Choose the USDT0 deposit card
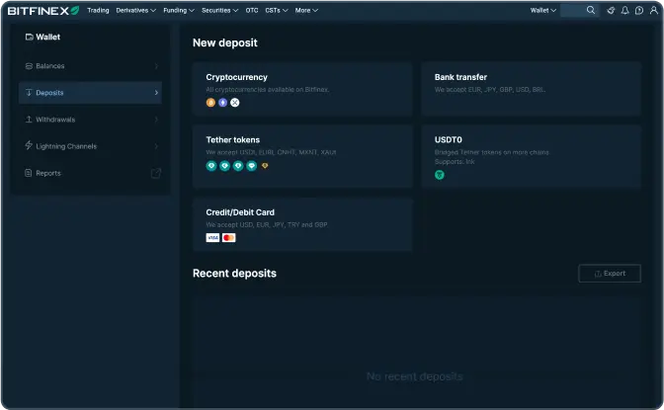Screen dimensions: 664x410 pos(531,156)
